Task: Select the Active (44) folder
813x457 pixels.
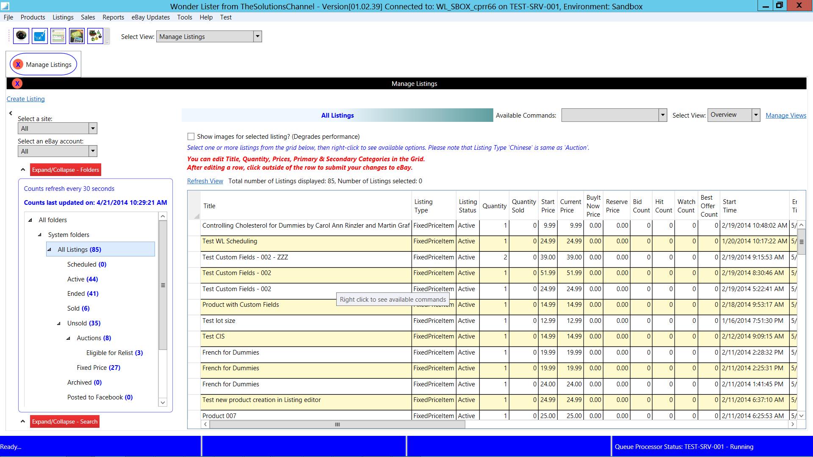Action: [83, 279]
